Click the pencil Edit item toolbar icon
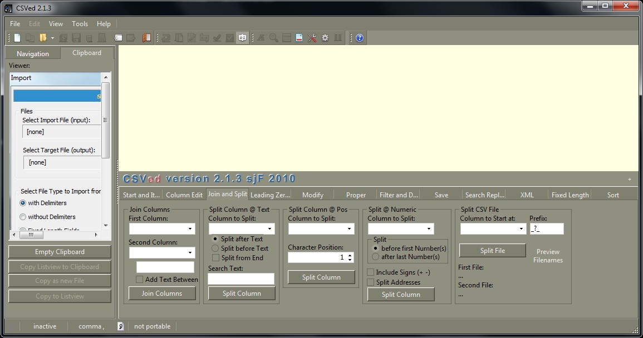 click(x=192, y=38)
